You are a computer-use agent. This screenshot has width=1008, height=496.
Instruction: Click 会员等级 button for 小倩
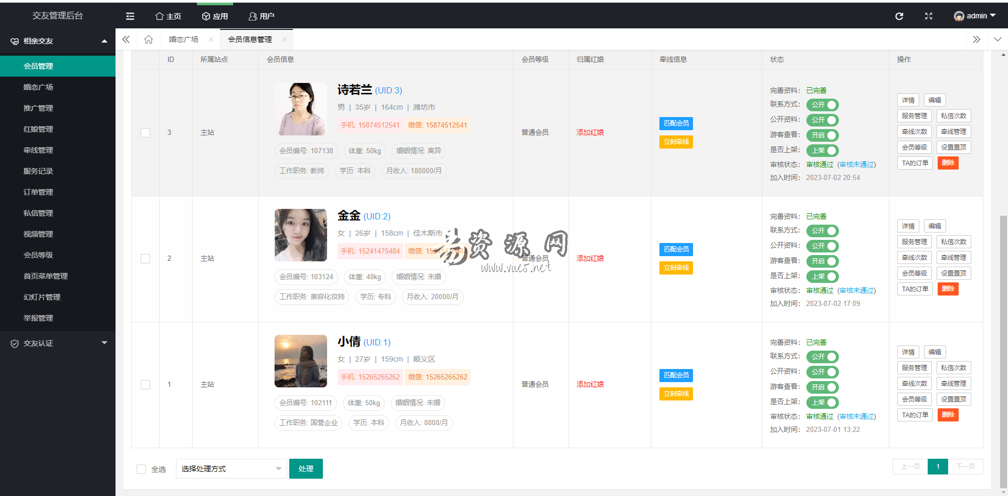pos(915,399)
